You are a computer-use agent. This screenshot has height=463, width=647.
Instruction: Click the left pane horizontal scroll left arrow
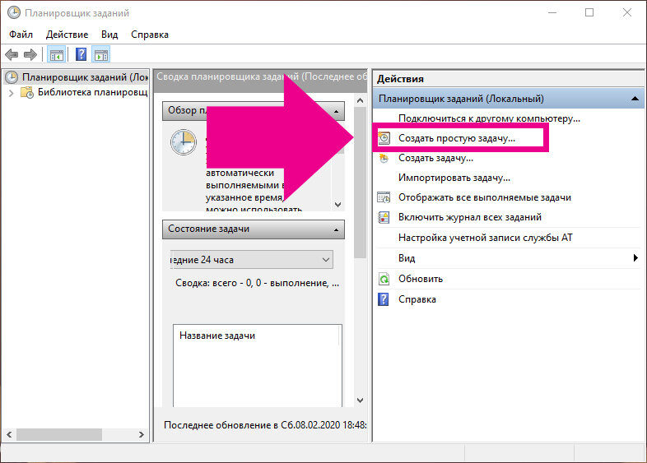pos(9,434)
